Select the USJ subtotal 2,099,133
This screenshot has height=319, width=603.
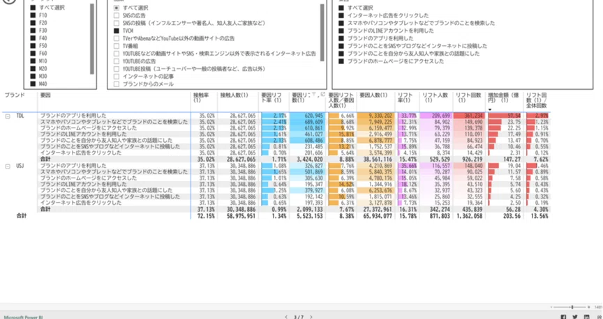[310, 209]
